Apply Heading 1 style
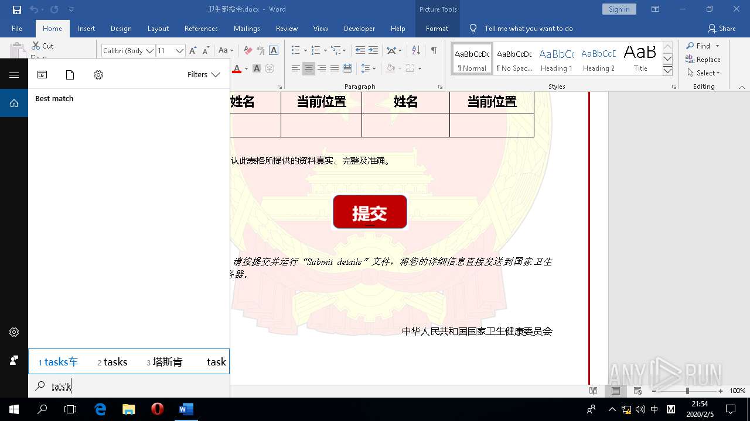 [556, 59]
